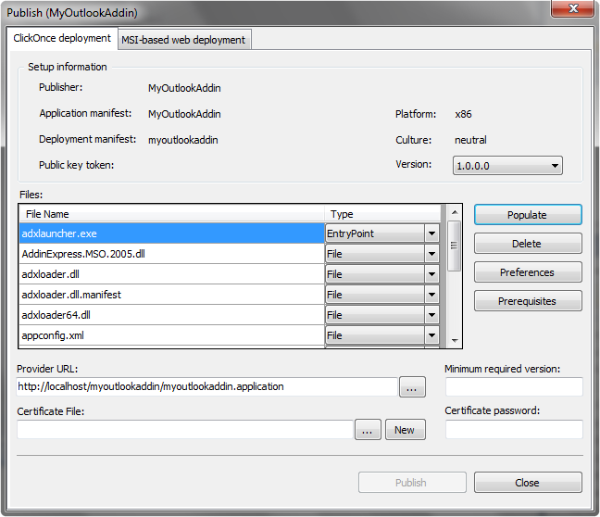Image resolution: width=600 pixels, height=517 pixels.
Task: Expand Type dropdown for adxloader.dll.manifest
Action: click(432, 295)
